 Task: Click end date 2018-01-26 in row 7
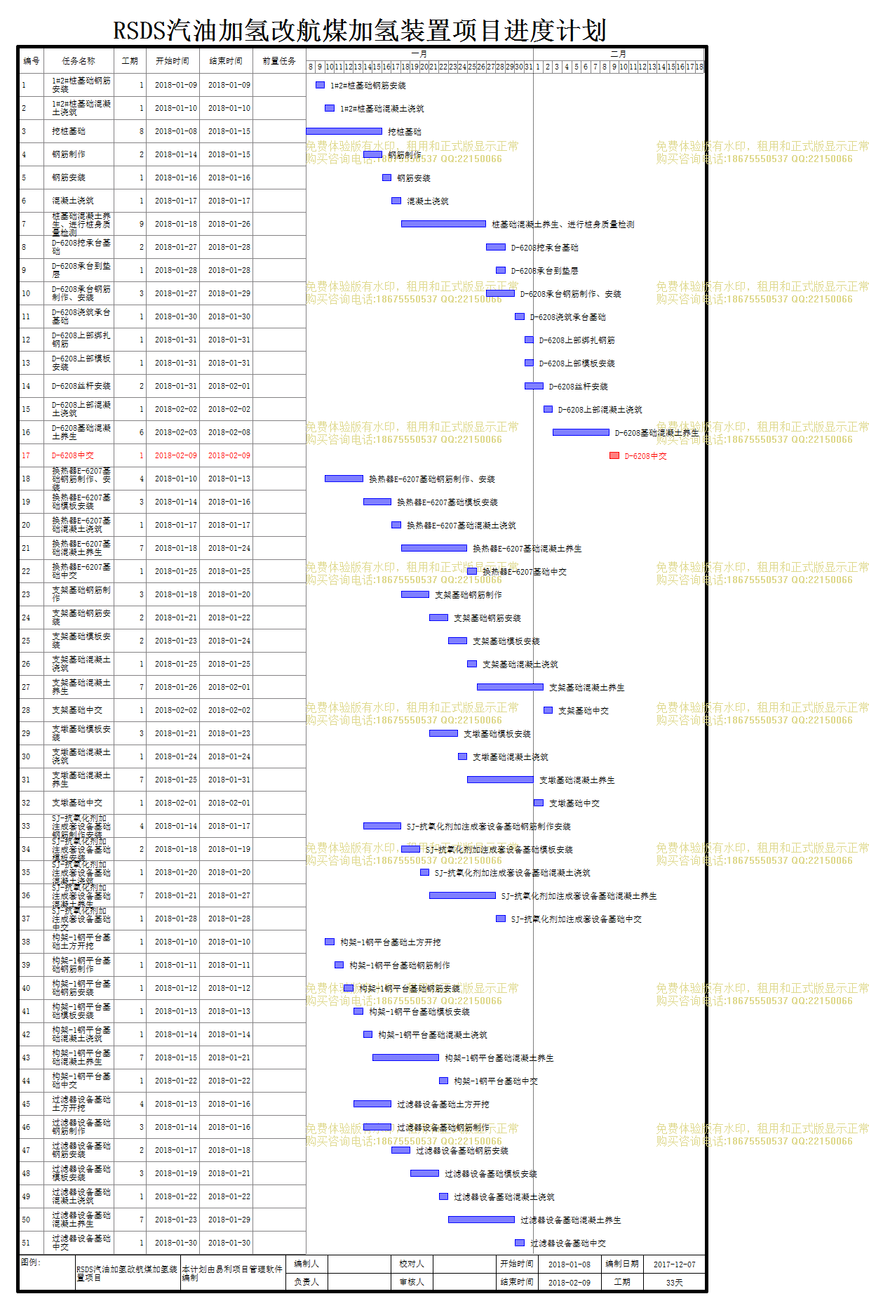[x=229, y=224]
